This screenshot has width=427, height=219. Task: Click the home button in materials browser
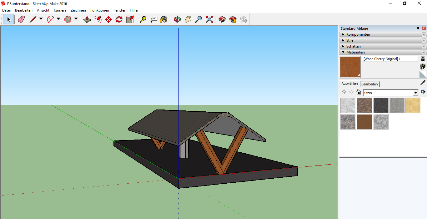(359, 92)
